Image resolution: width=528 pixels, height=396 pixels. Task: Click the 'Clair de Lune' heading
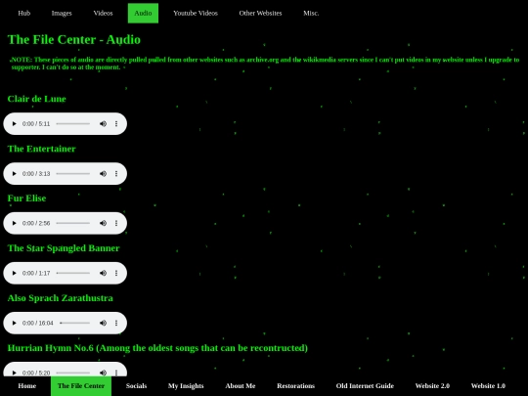[x=37, y=99]
